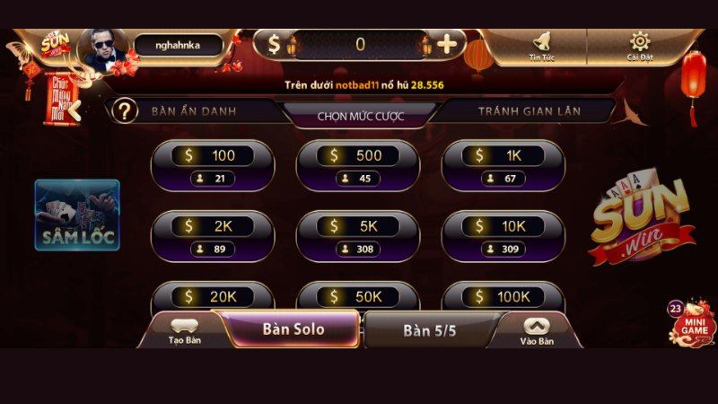Image resolution: width=718 pixels, height=404 pixels.
Task: Select the Bàn Solo tab
Action: [293, 329]
